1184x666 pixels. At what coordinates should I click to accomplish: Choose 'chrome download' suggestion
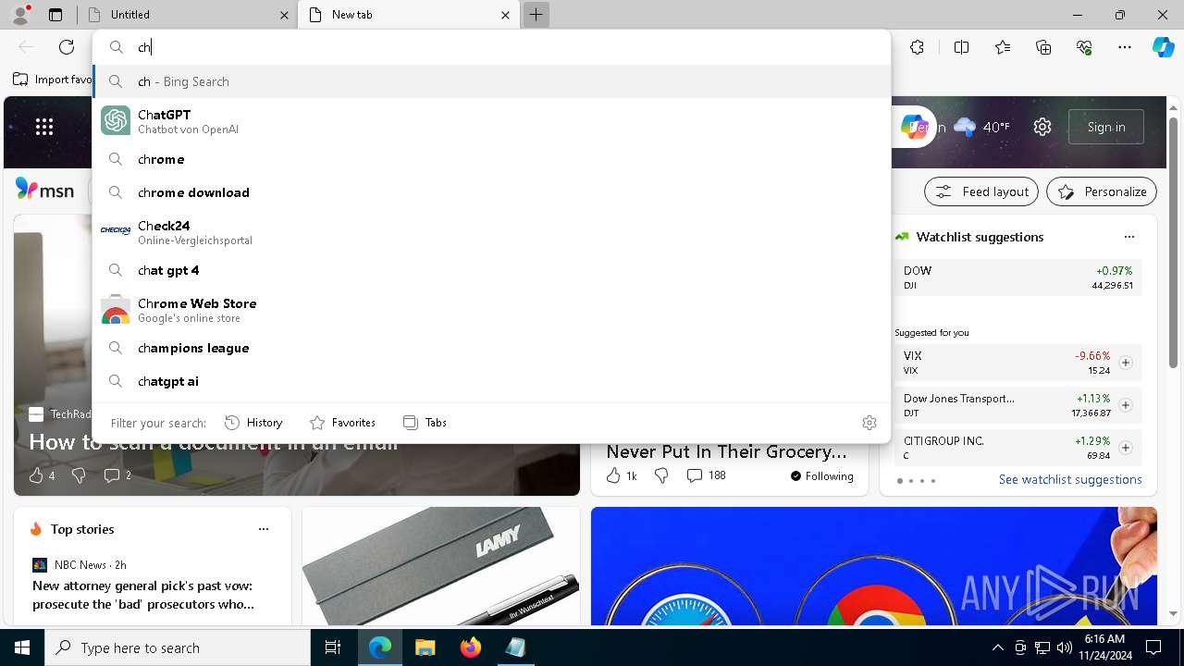point(491,192)
